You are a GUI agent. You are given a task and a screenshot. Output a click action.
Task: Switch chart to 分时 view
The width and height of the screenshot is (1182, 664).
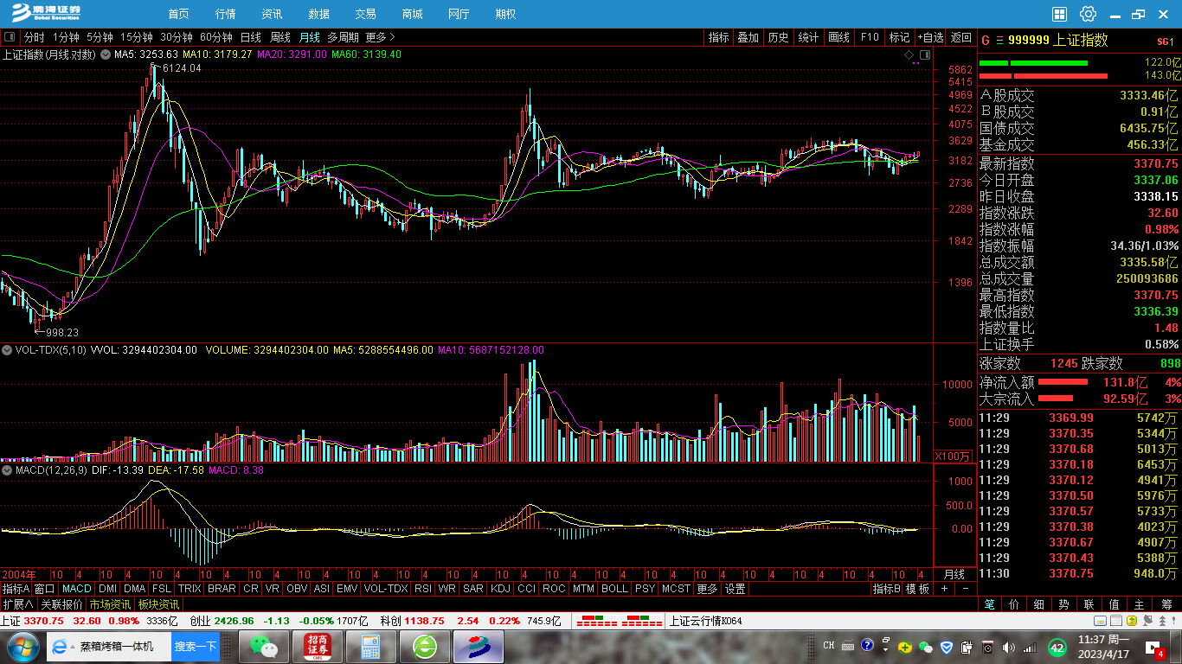tap(33, 37)
